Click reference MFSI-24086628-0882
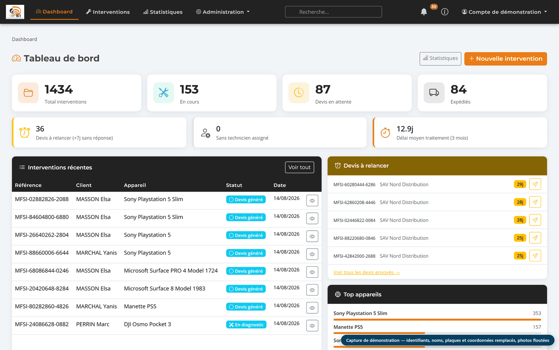 (42, 324)
